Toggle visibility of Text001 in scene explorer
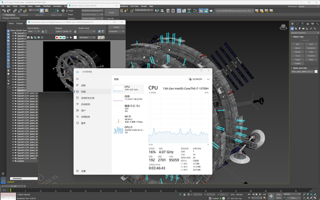This screenshot has width=320, height=200. (x=13, y=161)
